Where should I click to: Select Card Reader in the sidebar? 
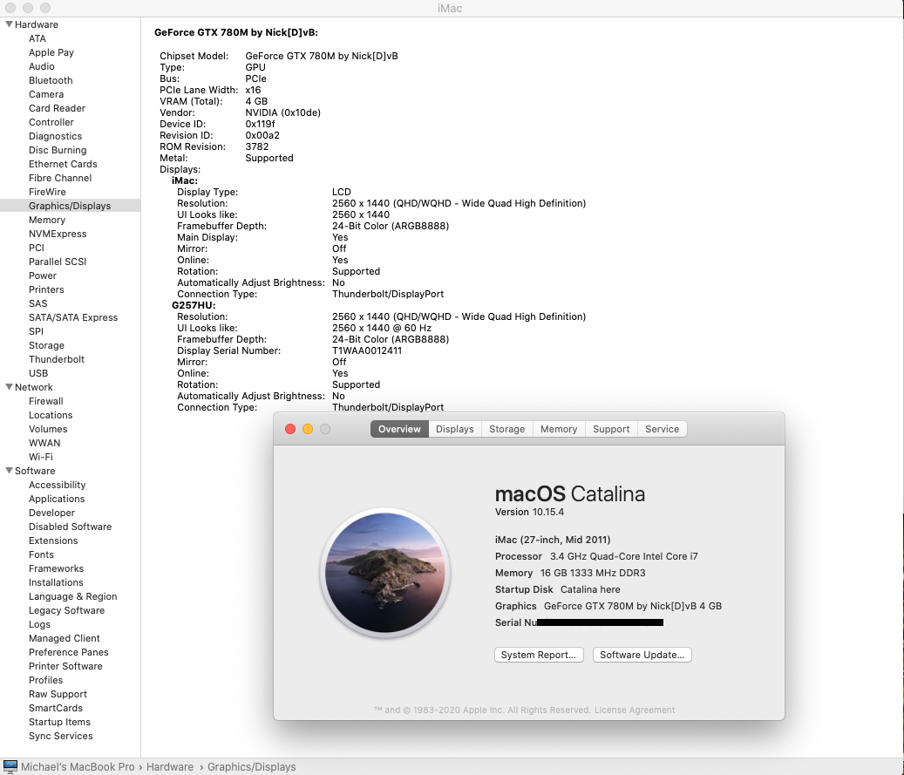57,108
